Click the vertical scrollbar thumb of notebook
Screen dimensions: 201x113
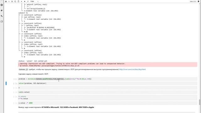199,102
